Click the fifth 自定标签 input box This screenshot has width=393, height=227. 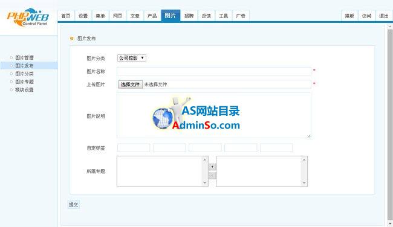pyautogui.click(x=276, y=148)
